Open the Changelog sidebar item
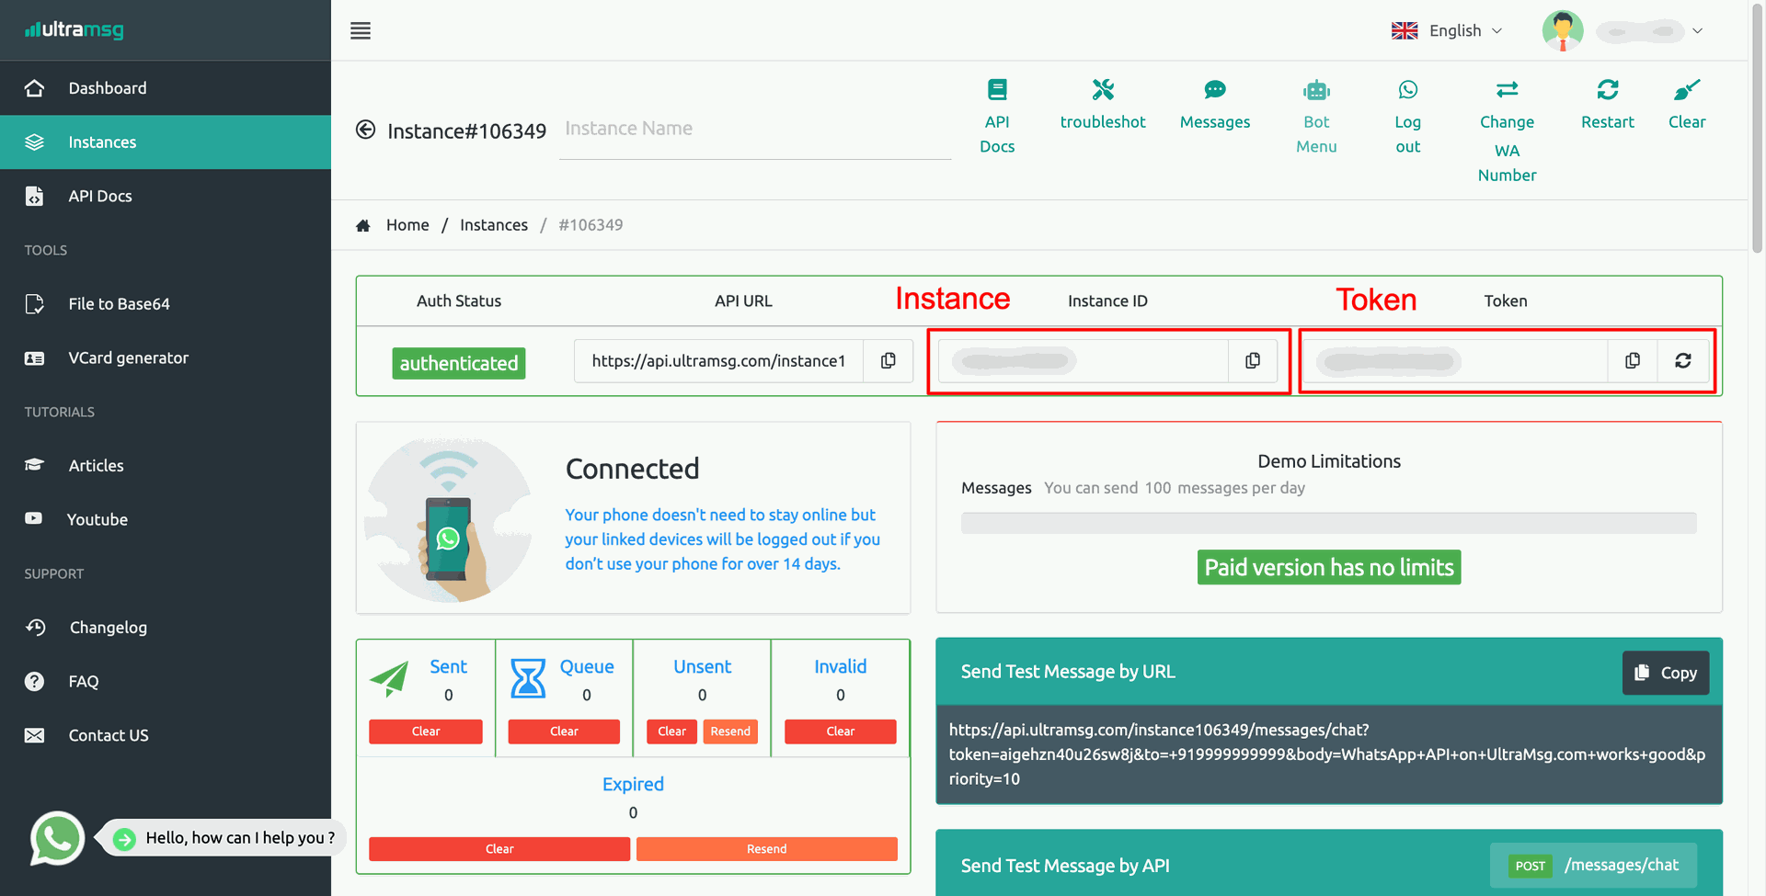Viewport: 1766px width, 896px height. (x=108, y=628)
